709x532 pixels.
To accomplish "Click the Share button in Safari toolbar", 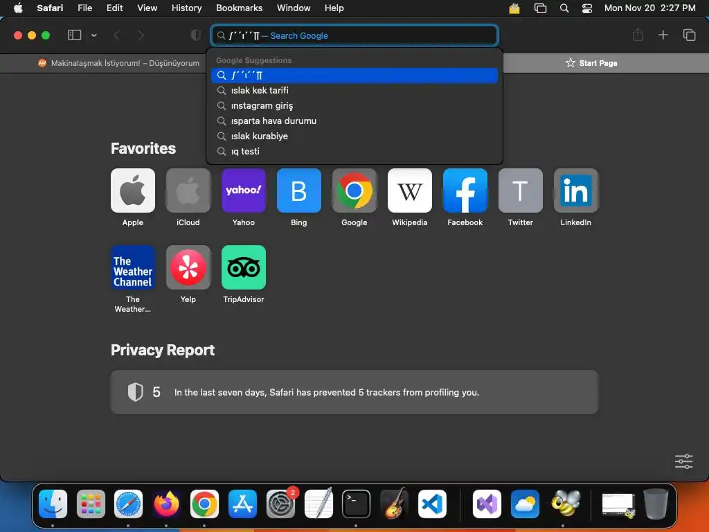I will (x=638, y=35).
